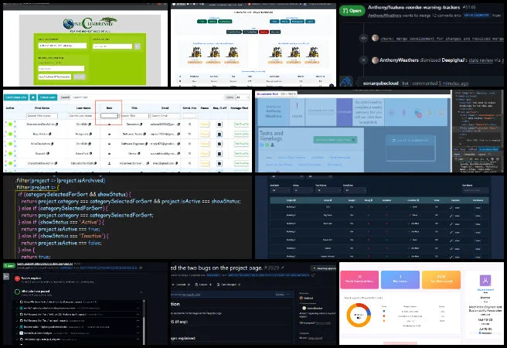Image resolution: width=507 pixels, height=348 pixels.
Task: Click the sidebar toggle icon left of Review required
Action: (6, 276)
